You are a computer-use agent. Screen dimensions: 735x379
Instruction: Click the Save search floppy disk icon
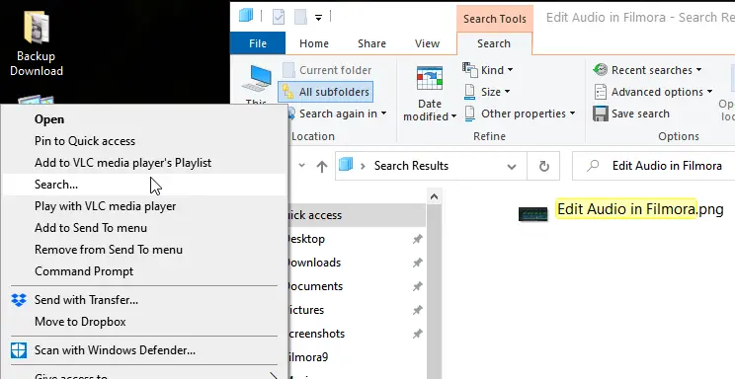601,114
